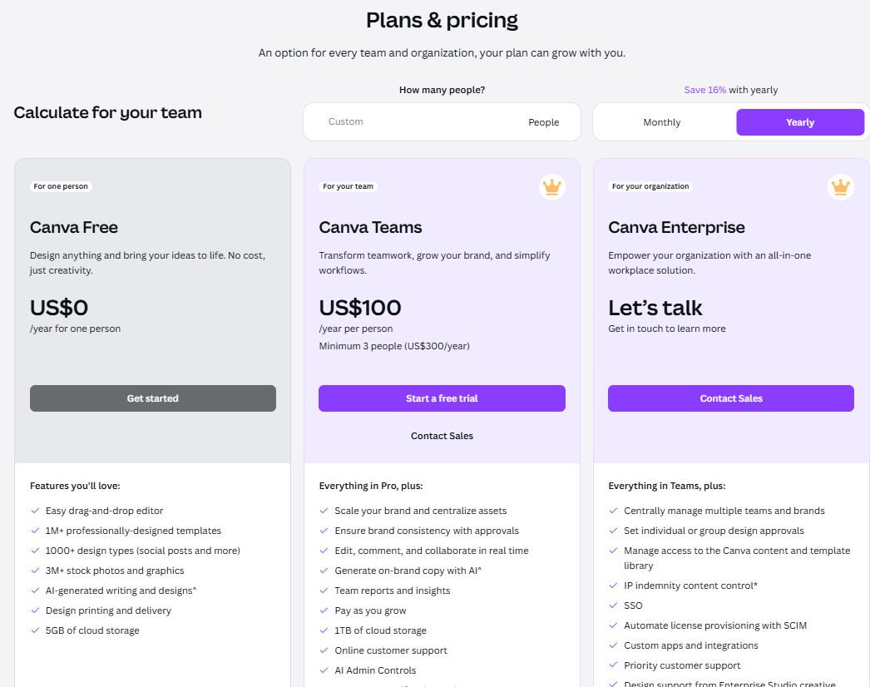
Task: Click the checkmark beside AI Admin Controls
Action: pyautogui.click(x=324, y=670)
